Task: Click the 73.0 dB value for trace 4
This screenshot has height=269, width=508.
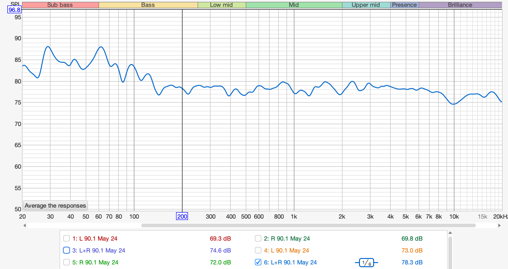Action: [412, 250]
